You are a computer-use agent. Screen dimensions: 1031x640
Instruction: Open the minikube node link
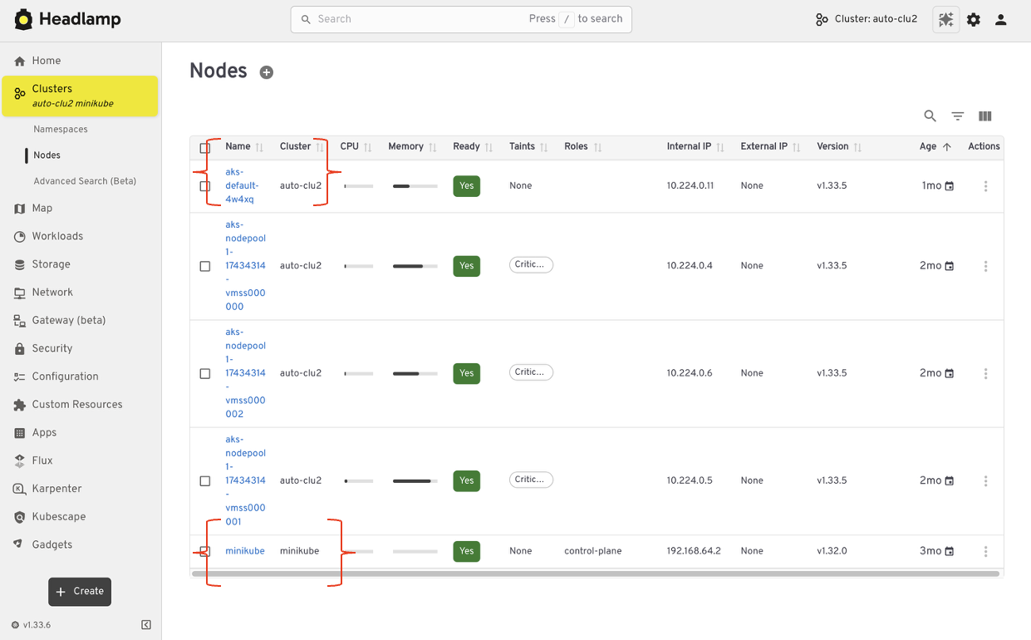tap(244, 551)
